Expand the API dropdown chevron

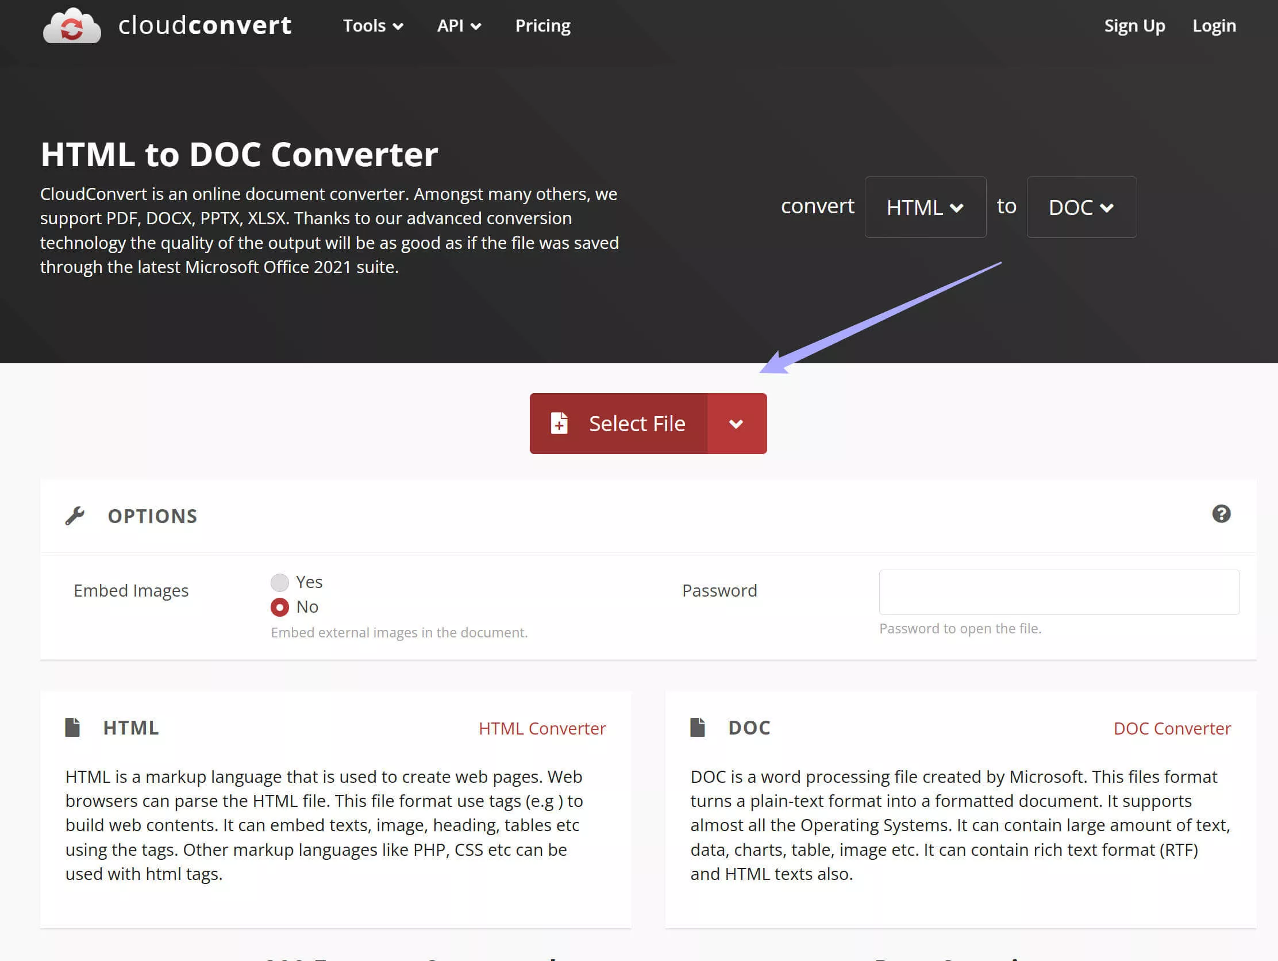tap(476, 26)
